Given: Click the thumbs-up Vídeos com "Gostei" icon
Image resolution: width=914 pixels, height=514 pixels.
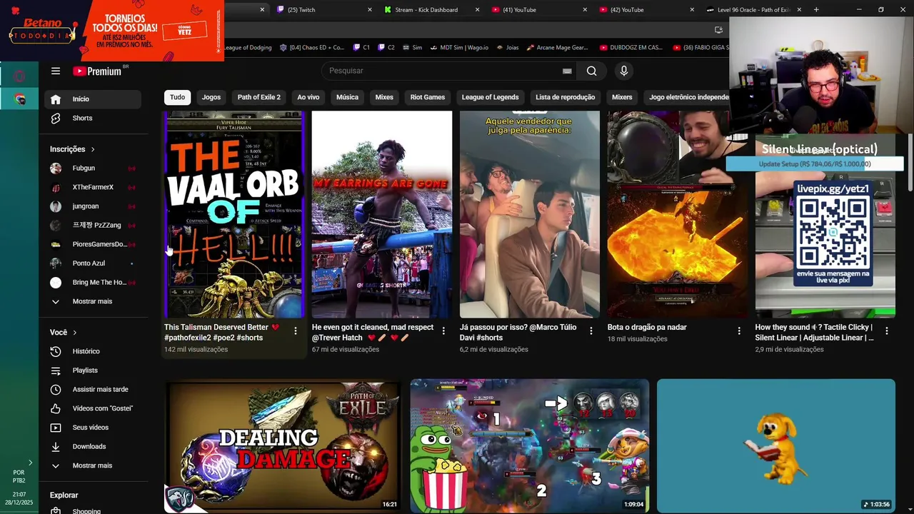Looking at the screenshot, I should click(56, 408).
